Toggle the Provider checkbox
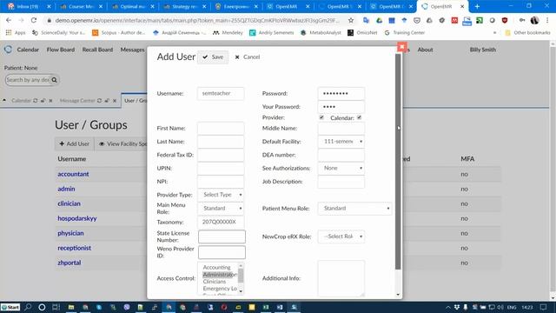The width and height of the screenshot is (556, 313). (321, 117)
